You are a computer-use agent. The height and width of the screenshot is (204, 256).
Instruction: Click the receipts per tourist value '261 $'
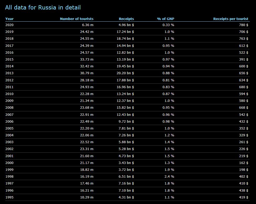click(x=244, y=142)
